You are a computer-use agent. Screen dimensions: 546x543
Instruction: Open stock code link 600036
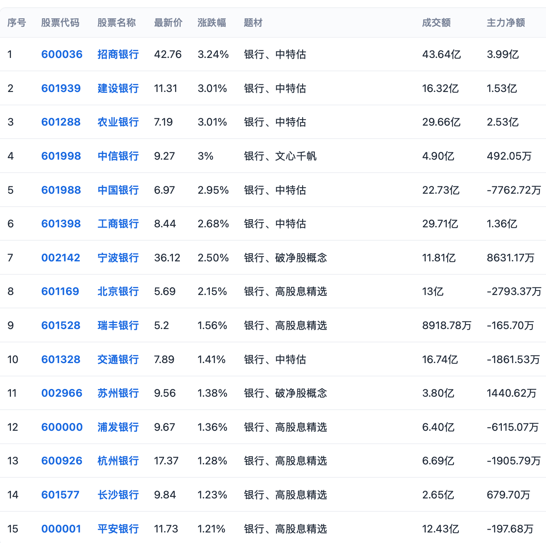point(62,54)
